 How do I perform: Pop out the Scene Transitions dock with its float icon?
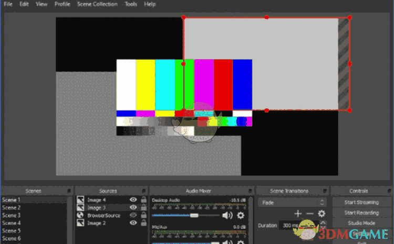(x=325, y=191)
